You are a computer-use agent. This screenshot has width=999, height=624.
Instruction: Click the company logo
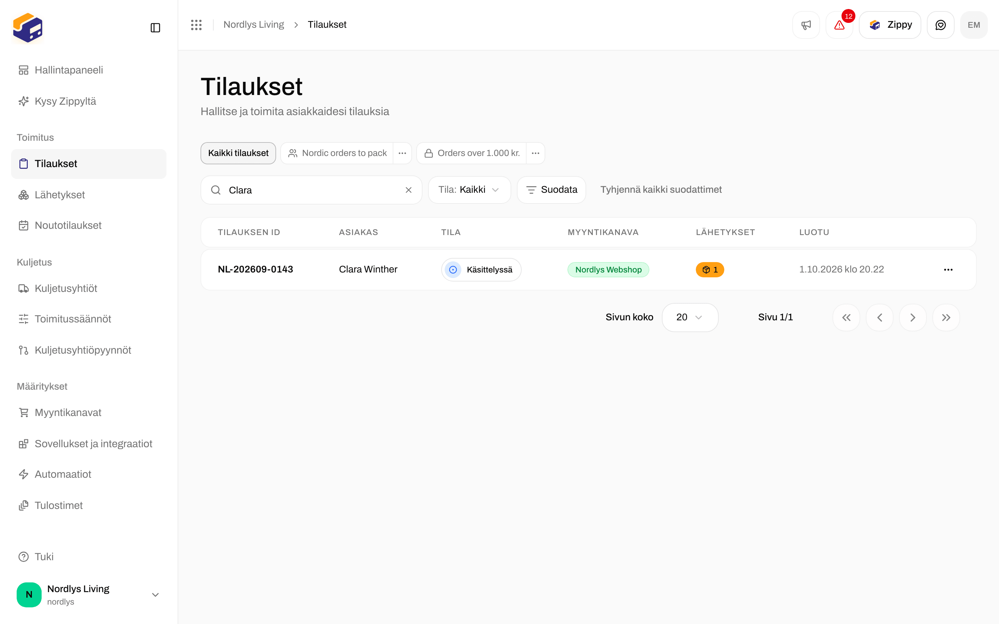pos(28,28)
